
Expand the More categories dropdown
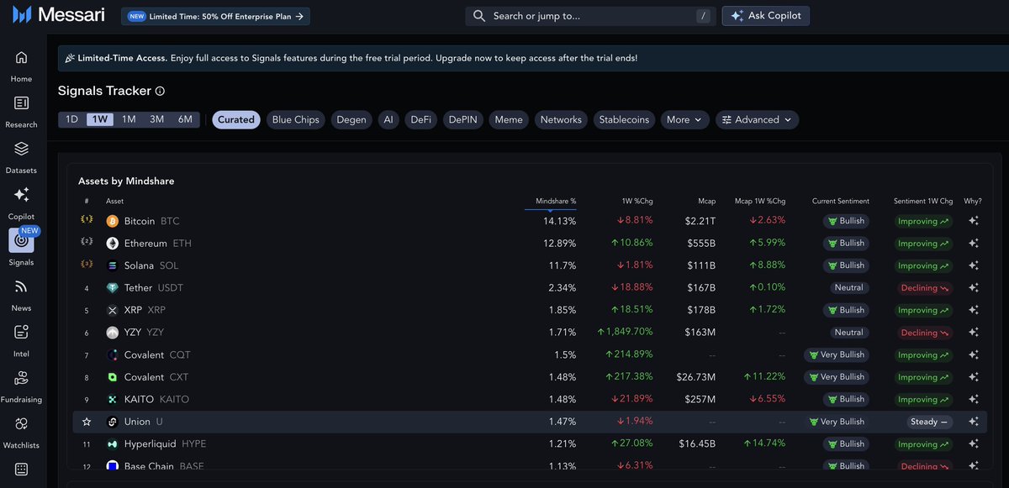click(684, 119)
